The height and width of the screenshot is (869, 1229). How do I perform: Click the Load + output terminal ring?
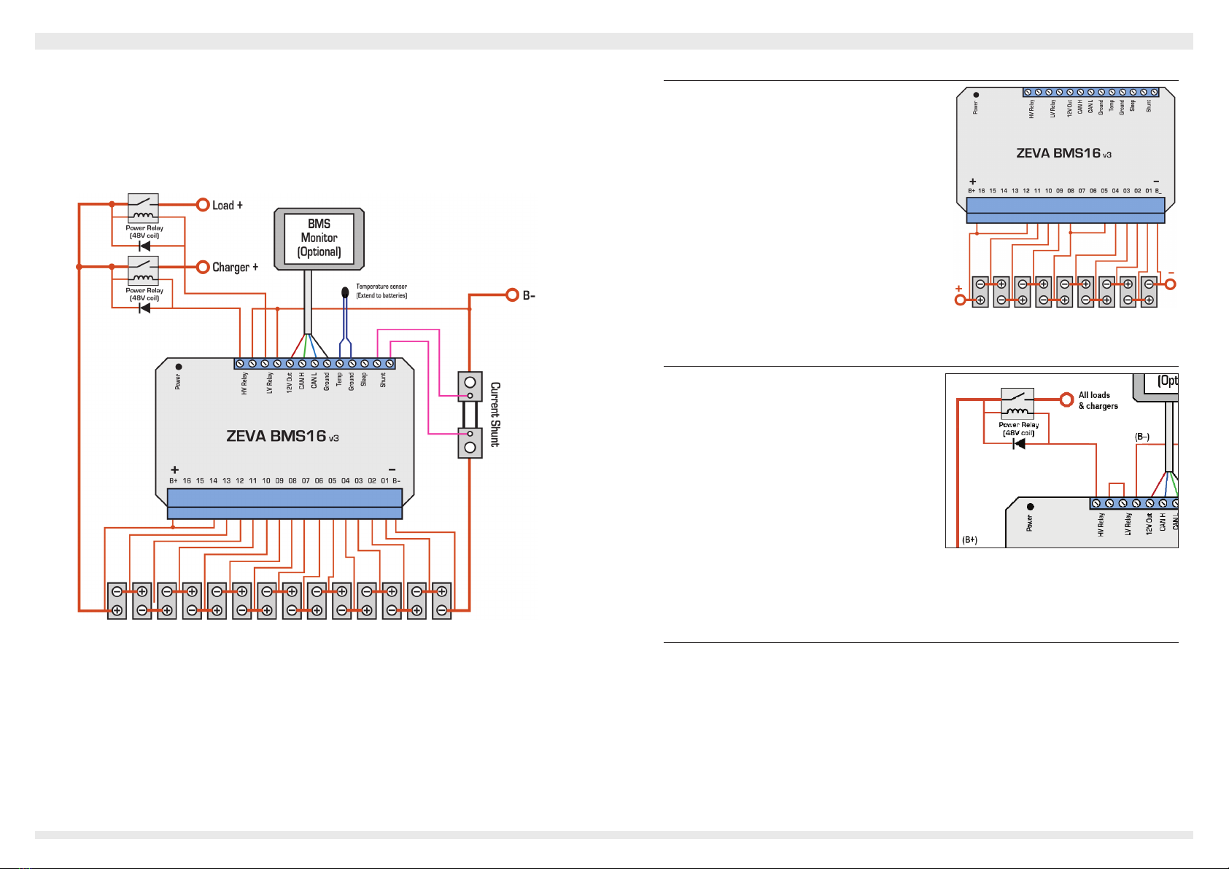point(203,206)
